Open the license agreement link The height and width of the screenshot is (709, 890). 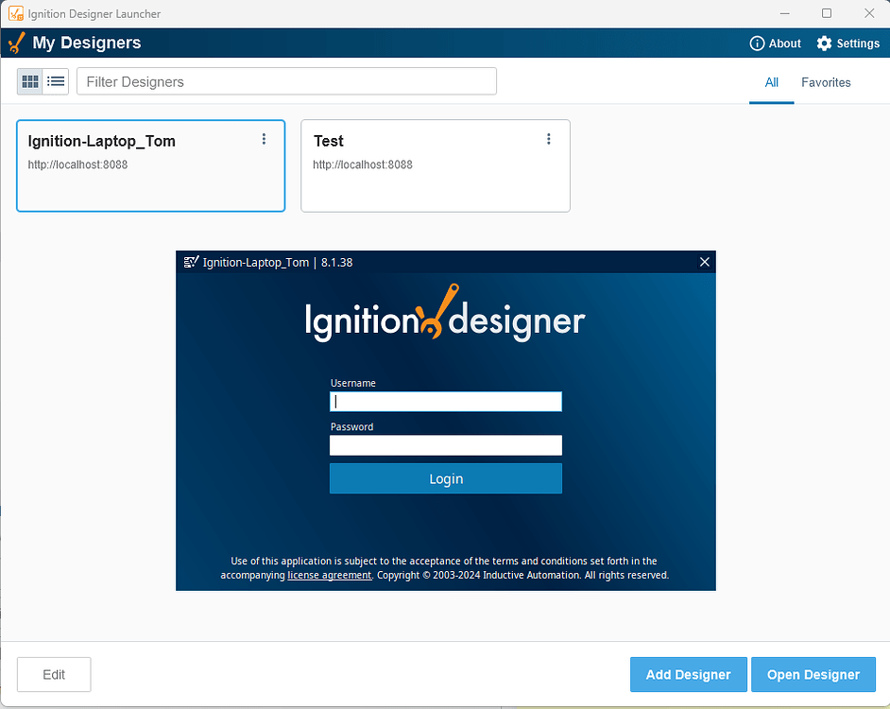pos(329,575)
